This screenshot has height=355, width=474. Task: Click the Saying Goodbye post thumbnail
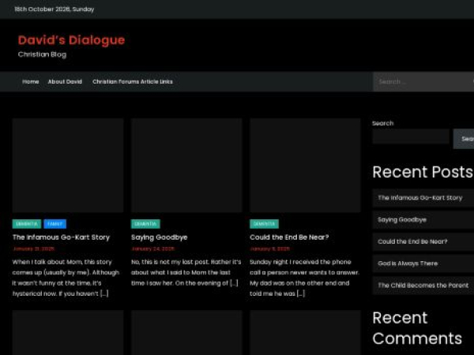click(186, 166)
